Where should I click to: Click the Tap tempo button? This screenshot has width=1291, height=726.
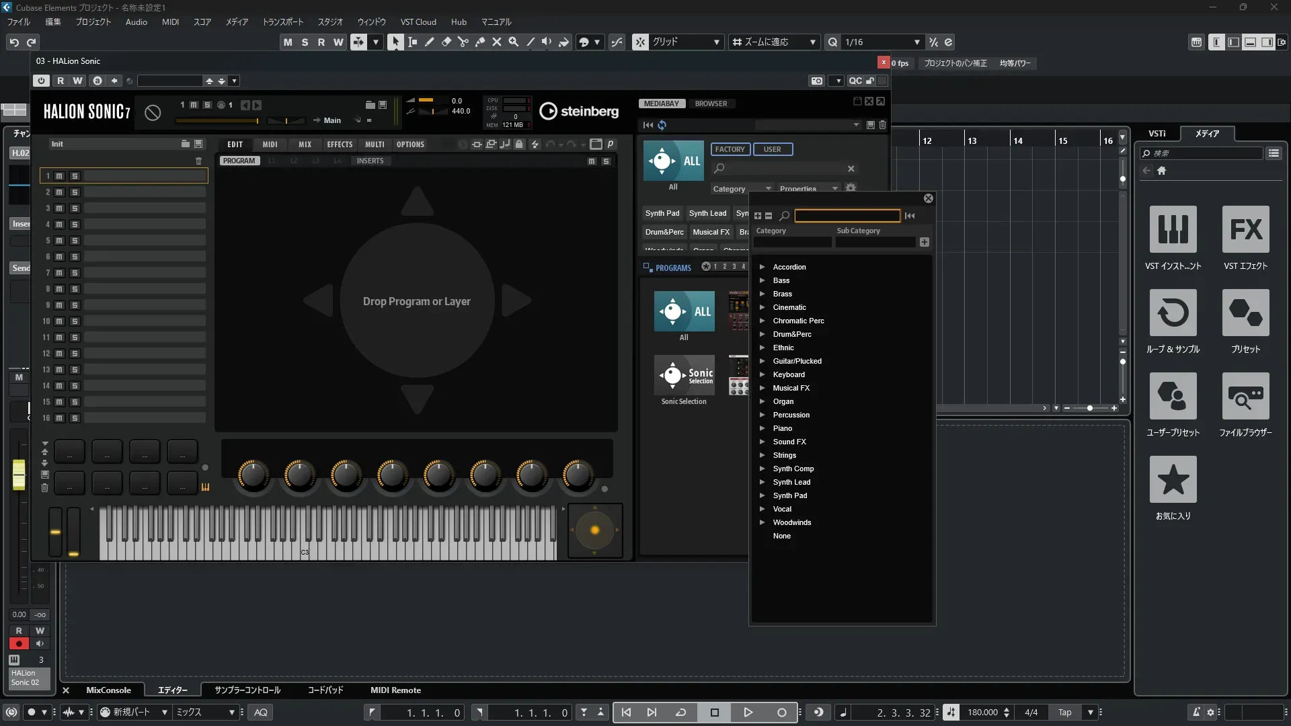pos(1064,713)
